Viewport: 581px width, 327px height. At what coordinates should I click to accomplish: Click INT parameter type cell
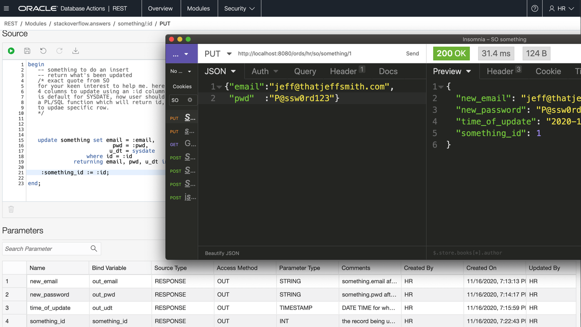(x=308, y=321)
